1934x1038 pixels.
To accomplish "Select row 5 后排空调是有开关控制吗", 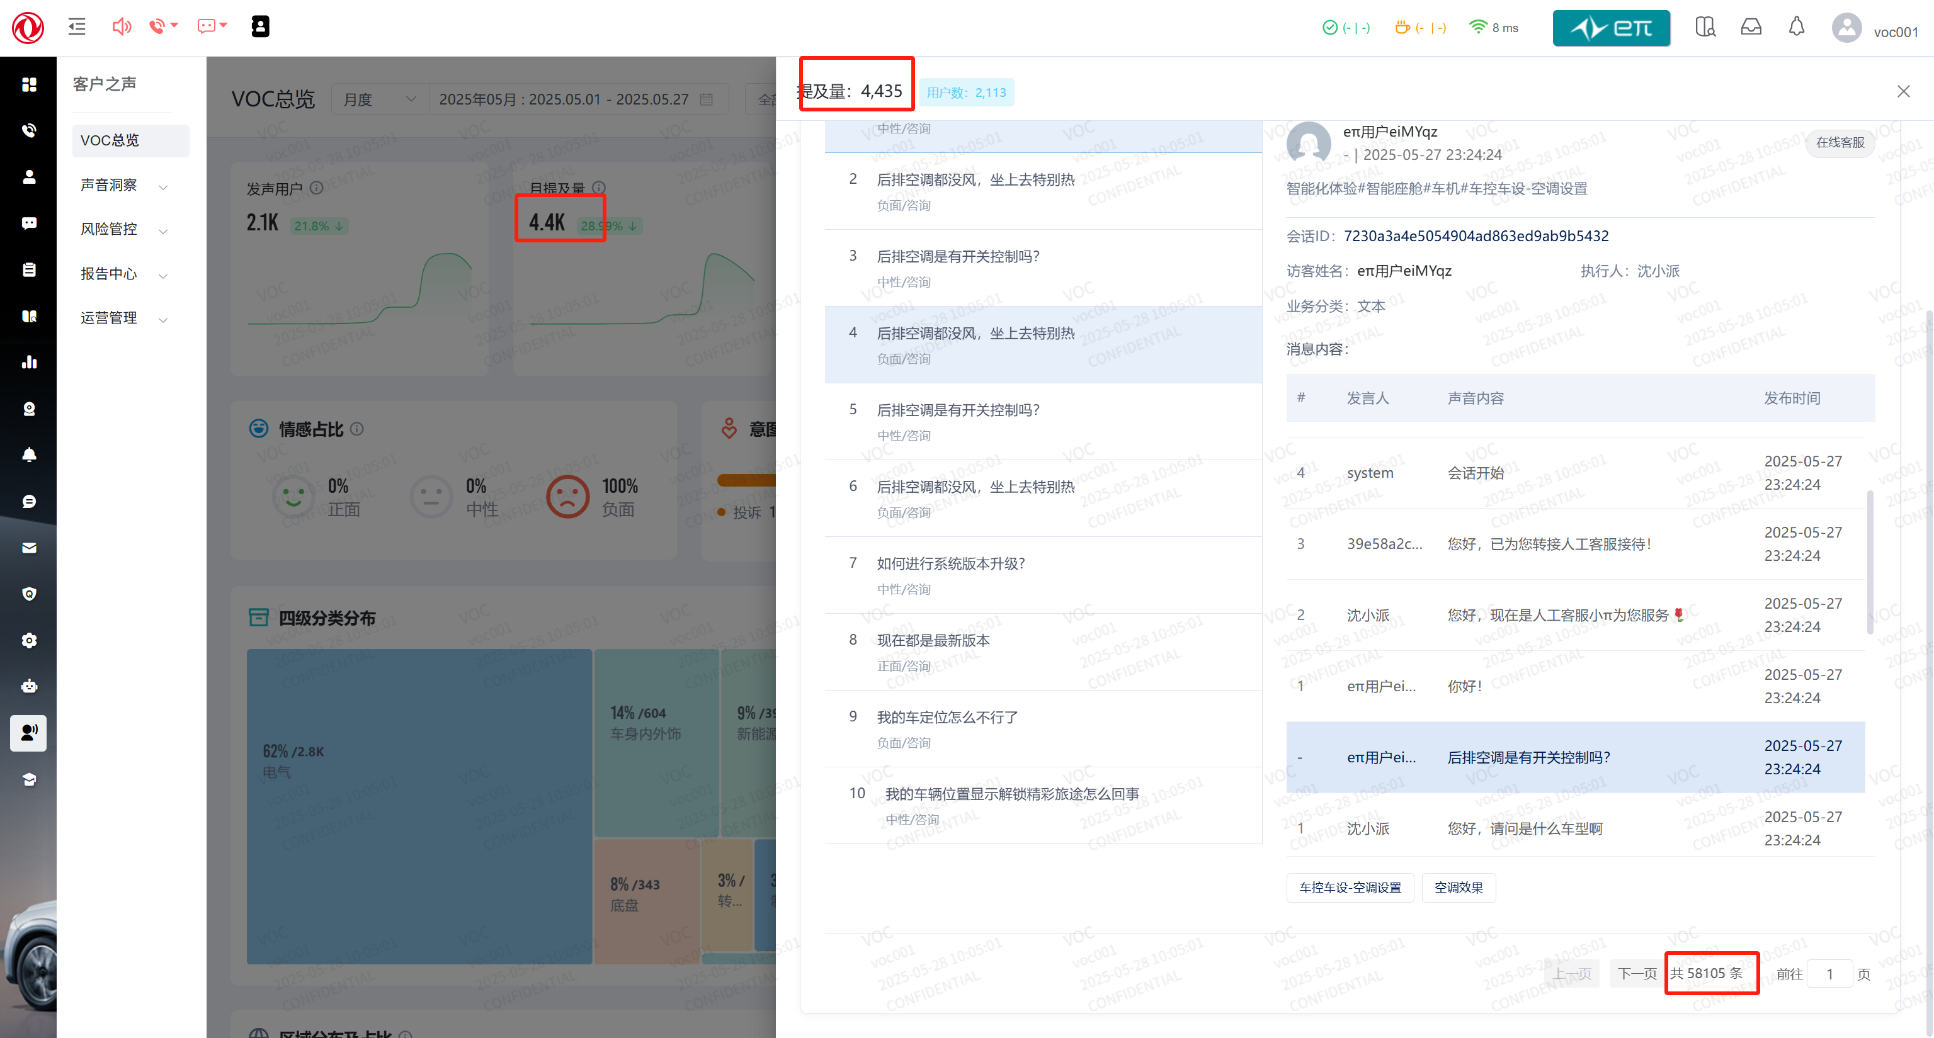I will [x=1043, y=422].
